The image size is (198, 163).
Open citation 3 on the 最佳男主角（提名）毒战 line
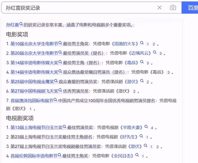[148, 63]
